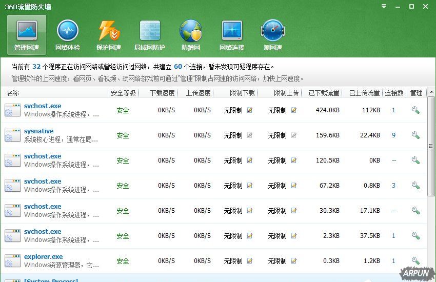Open the 管理网速 speed management tab

click(27, 35)
